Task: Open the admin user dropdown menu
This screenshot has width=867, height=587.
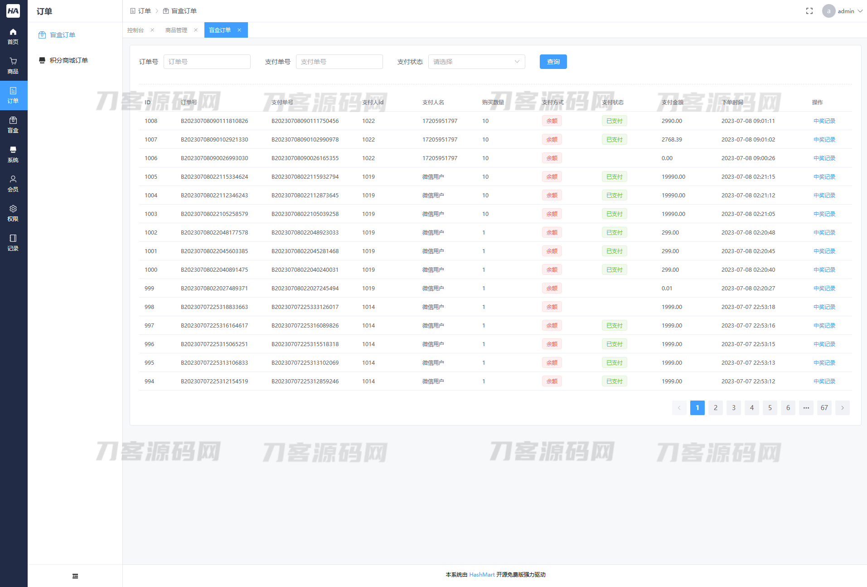Action: 843,11
